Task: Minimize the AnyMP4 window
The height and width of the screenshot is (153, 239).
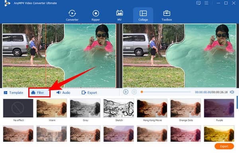Action: (218, 3)
